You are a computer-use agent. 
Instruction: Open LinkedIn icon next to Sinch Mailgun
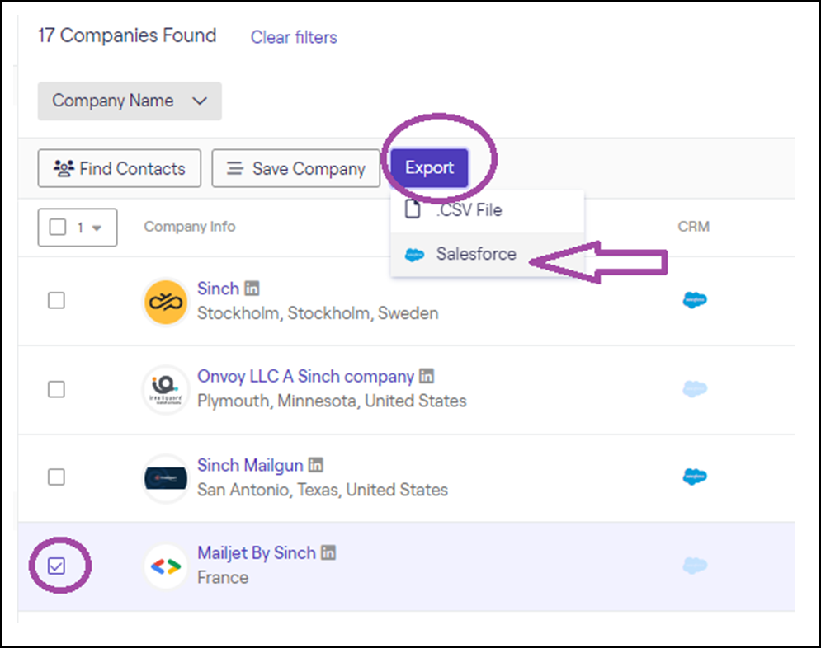(x=316, y=464)
